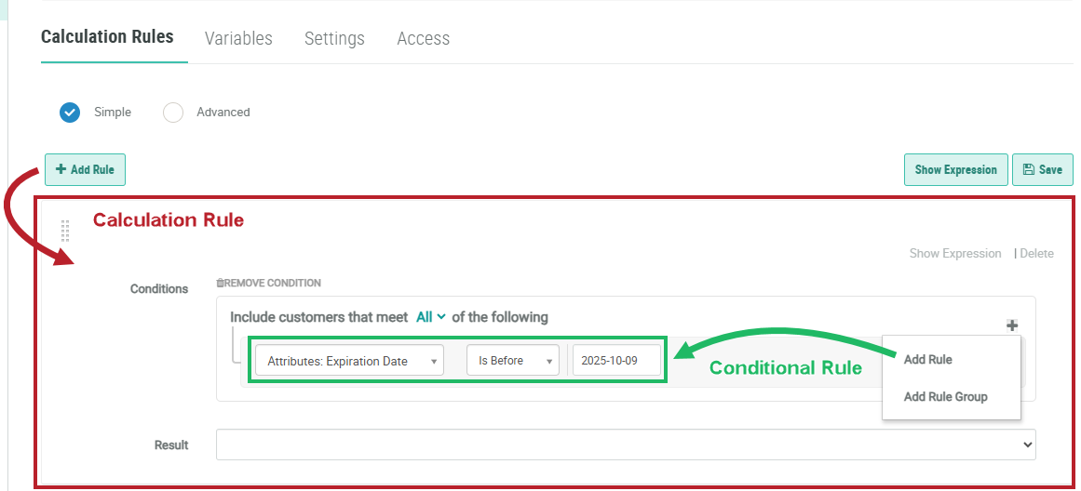Click the 2025-10-09 date input field
The image size is (1081, 491).
tap(616, 361)
